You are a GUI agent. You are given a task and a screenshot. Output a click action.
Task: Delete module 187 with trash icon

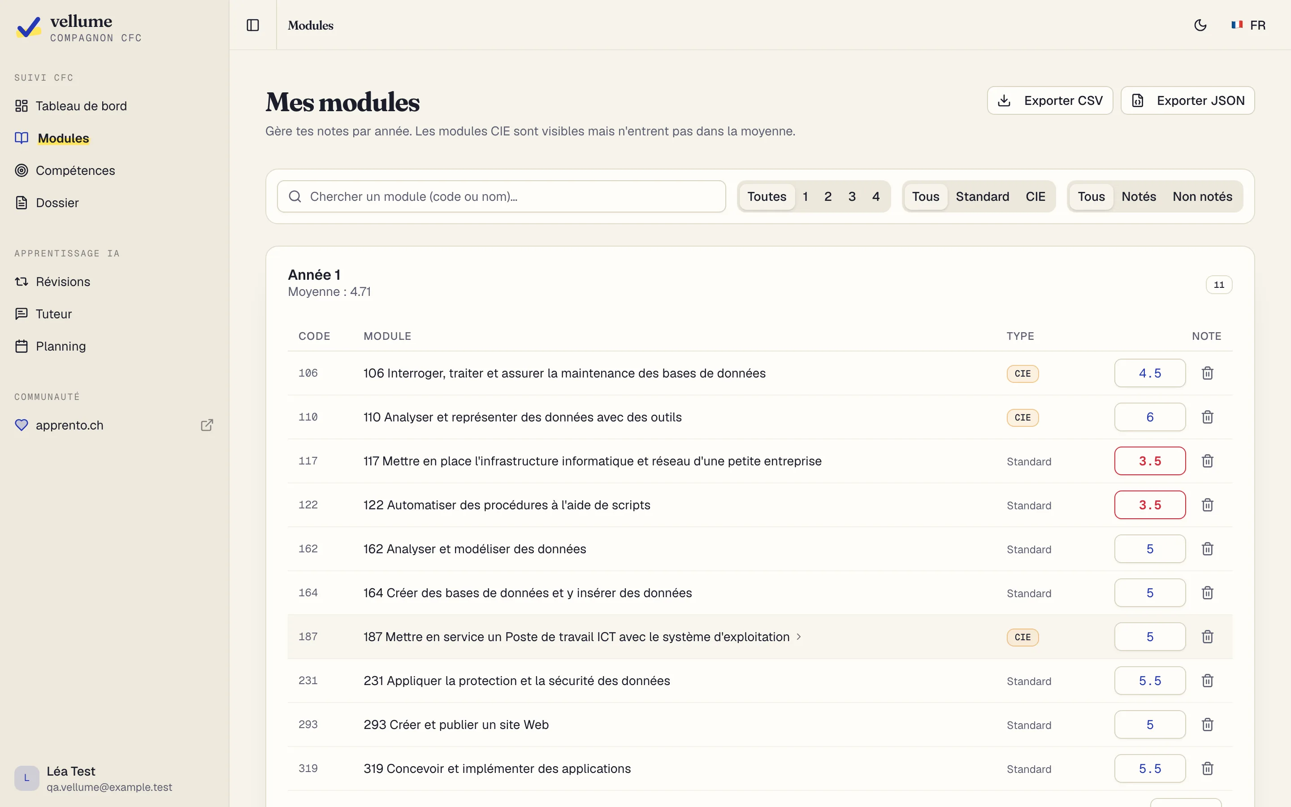pyautogui.click(x=1208, y=637)
